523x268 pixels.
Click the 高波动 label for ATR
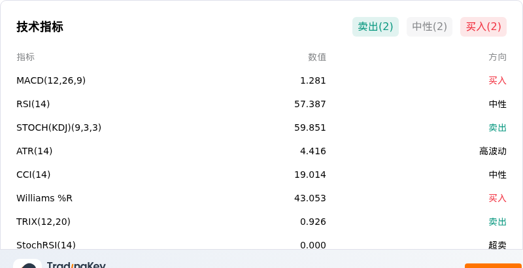point(493,152)
